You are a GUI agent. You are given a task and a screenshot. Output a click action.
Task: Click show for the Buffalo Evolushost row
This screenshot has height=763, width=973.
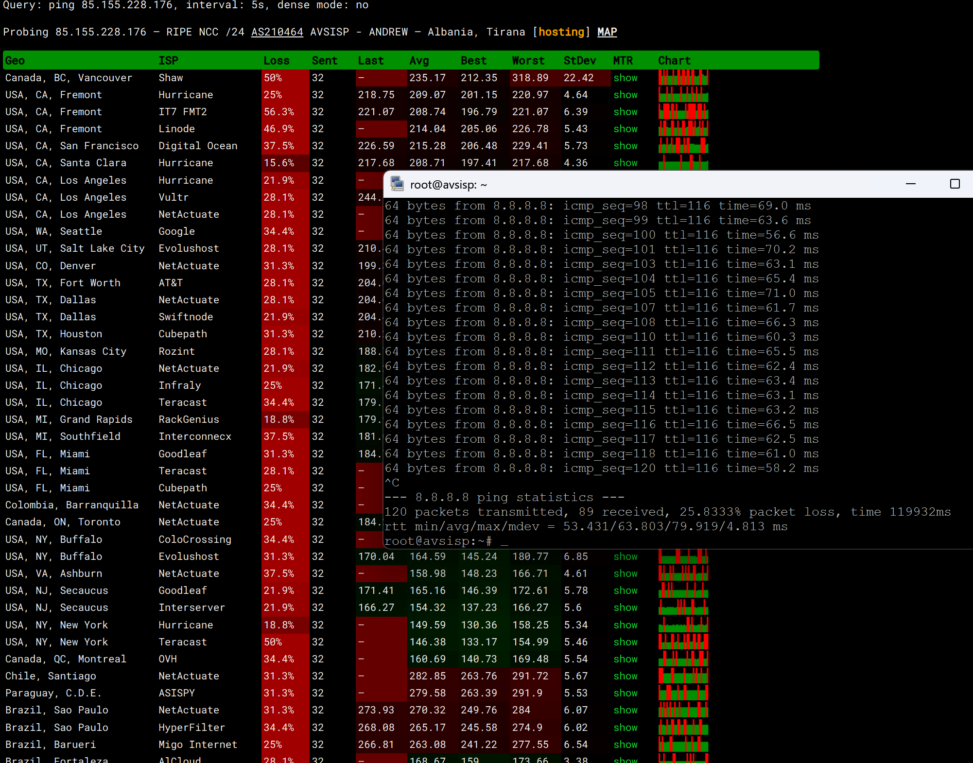(625, 556)
